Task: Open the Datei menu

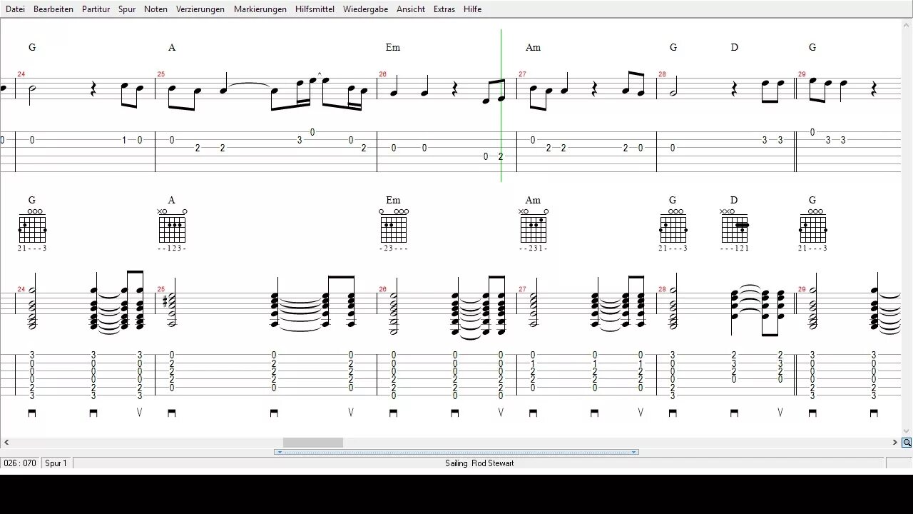Action: pos(15,9)
